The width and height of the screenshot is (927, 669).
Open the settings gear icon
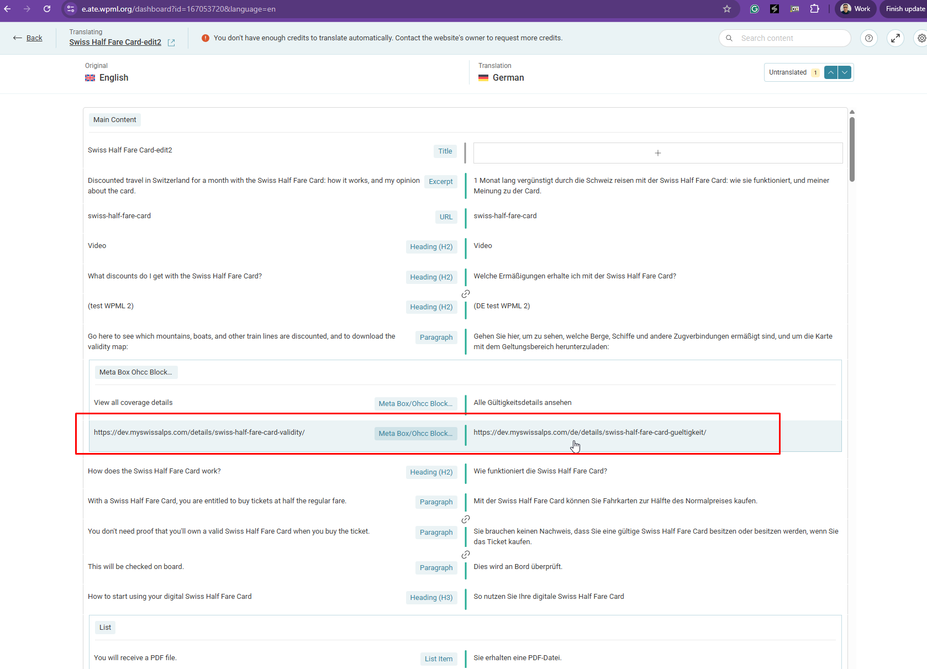point(921,38)
